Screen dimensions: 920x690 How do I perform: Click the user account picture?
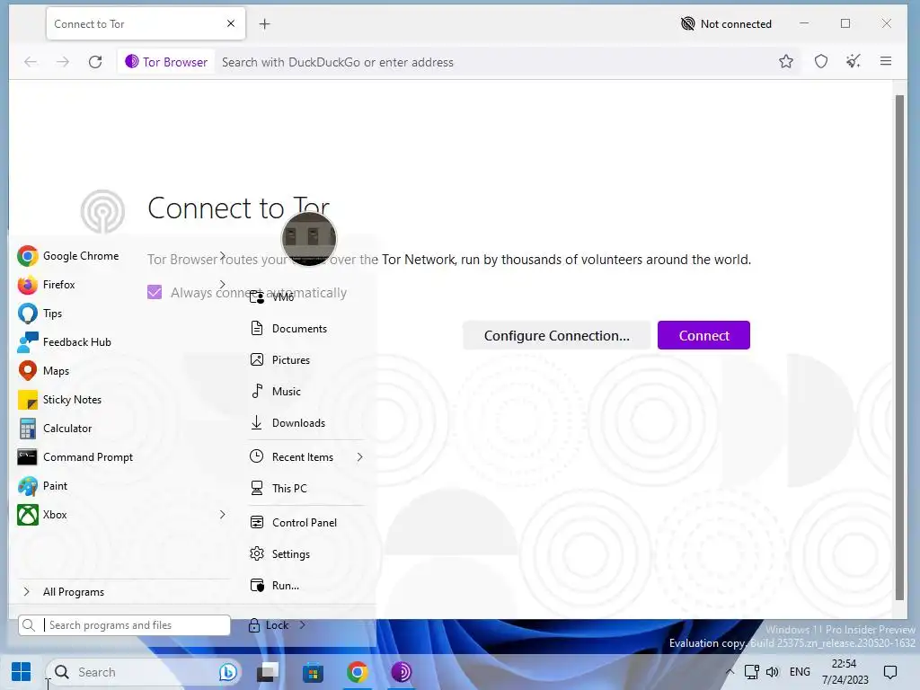(x=309, y=239)
